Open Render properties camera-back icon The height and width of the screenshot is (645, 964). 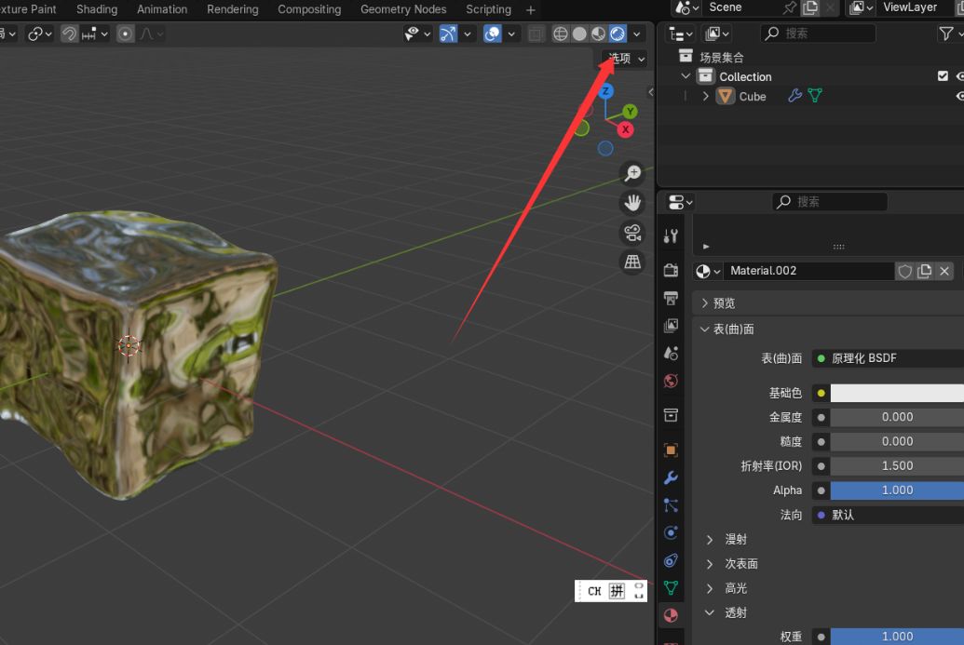coord(670,270)
